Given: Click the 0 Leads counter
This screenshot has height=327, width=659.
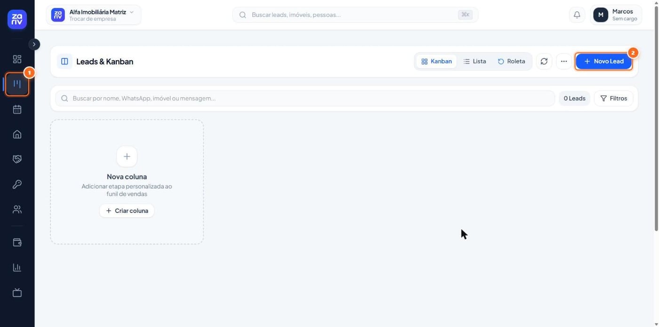Looking at the screenshot, I should (x=574, y=98).
